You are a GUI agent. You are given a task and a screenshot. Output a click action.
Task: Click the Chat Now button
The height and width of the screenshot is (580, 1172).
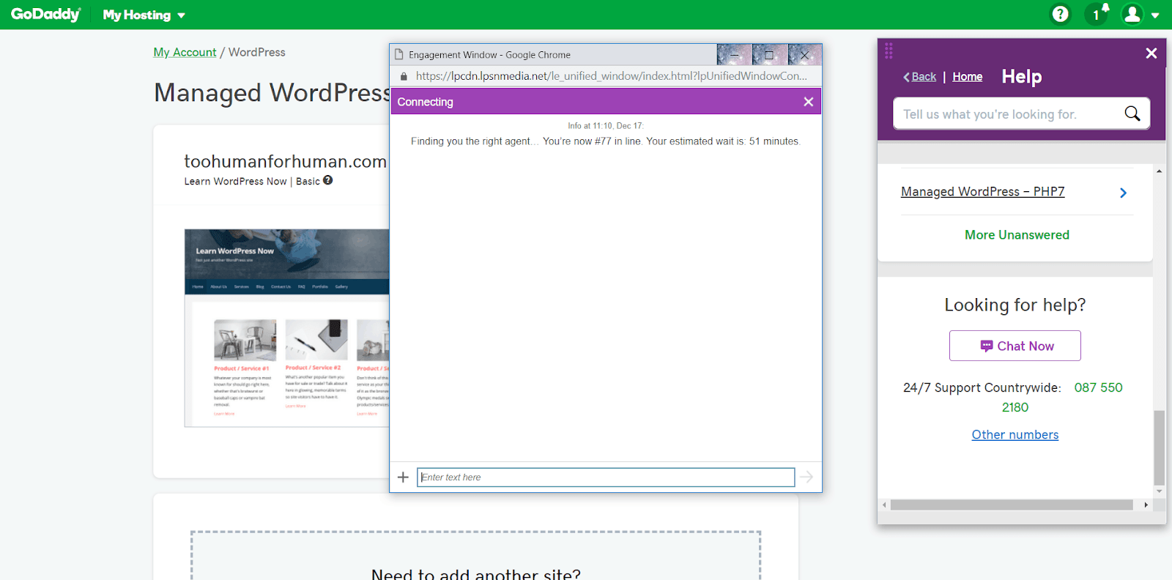(x=1015, y=346)
